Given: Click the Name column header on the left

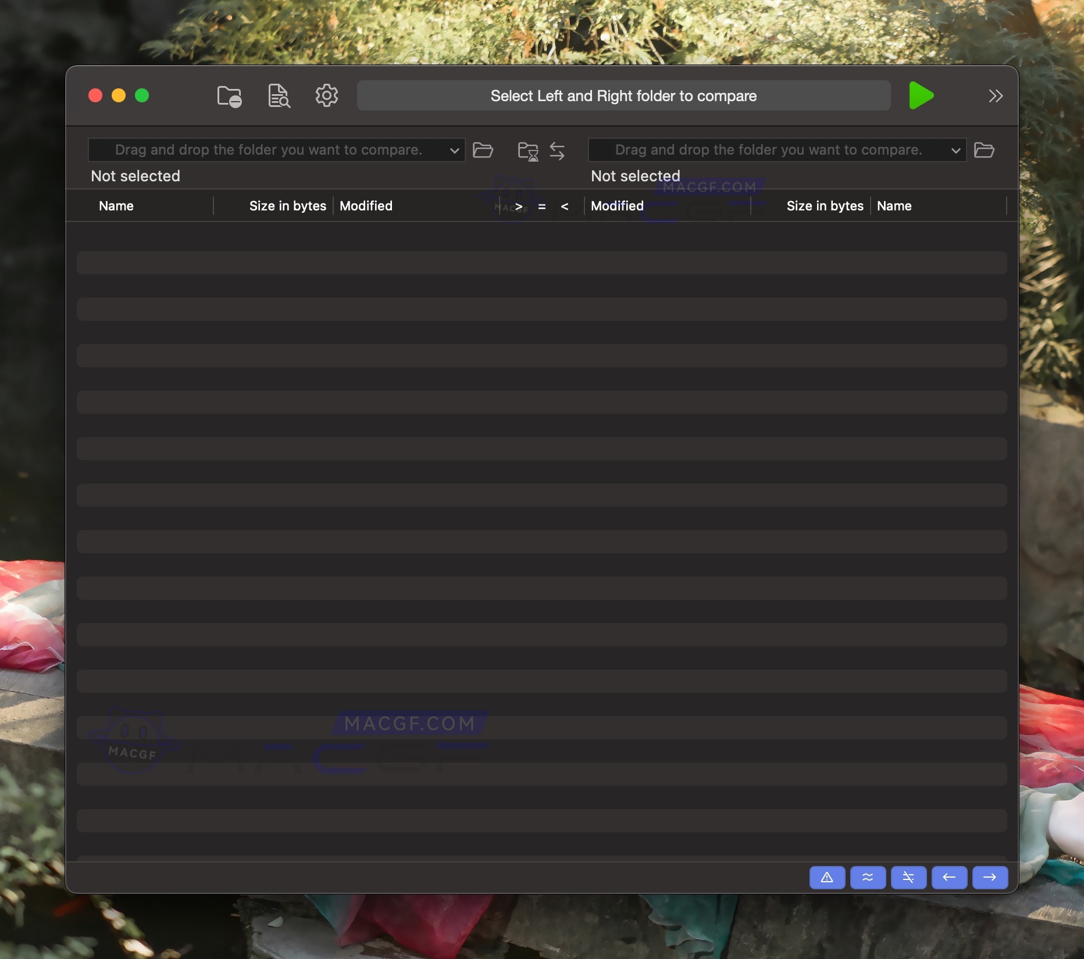Looking at the screenshot, I should 116,206.
